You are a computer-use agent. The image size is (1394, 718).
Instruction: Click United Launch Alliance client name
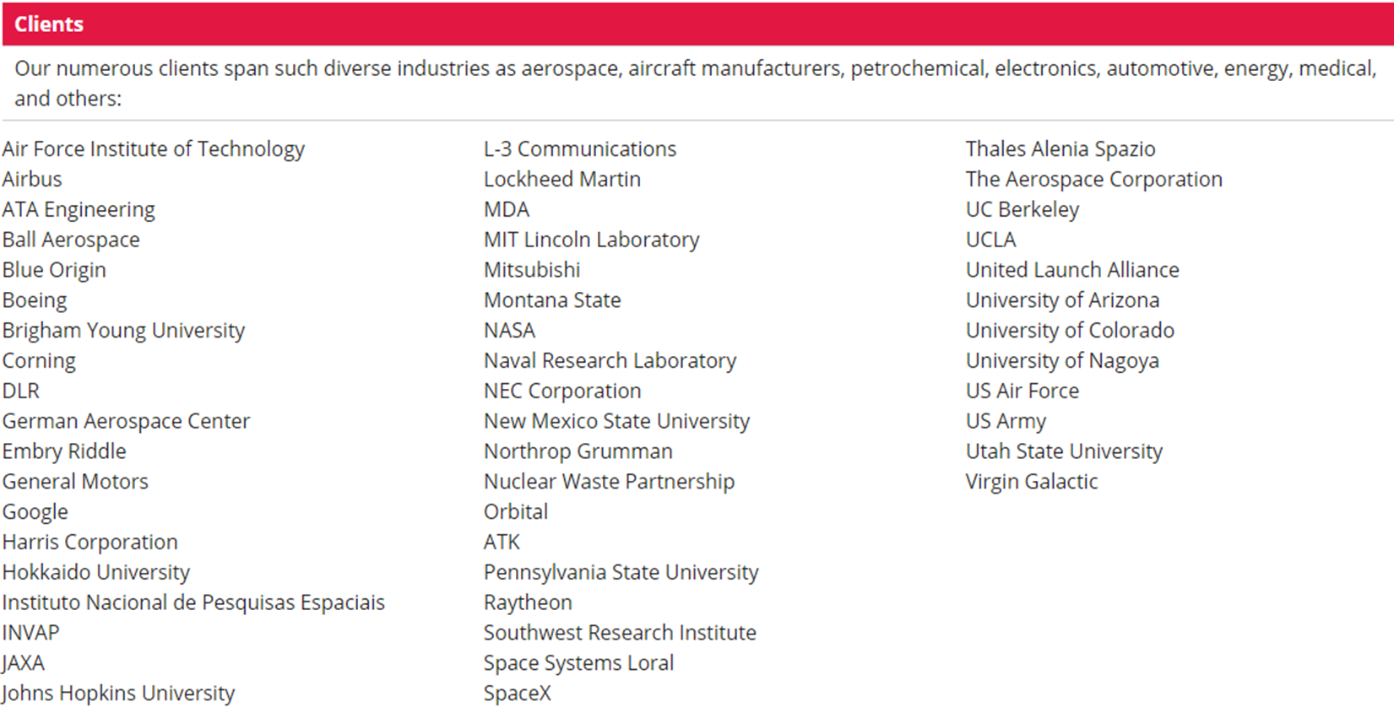coord(1072,270)
